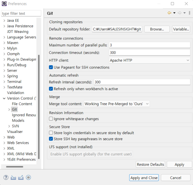The width and height of the screenshot is (193, 185).
Task: Click the tree vertical scrollbar
Action: (x=39, y=107)
